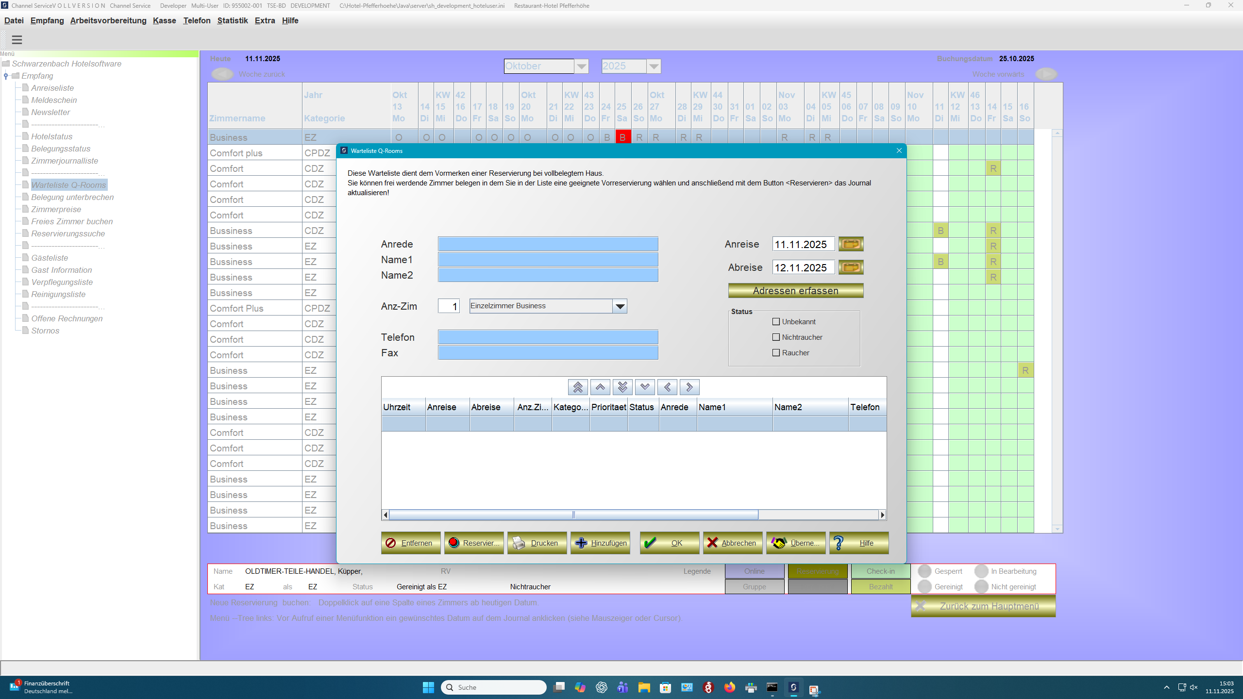Open the hamburger menu at top left
This screenshot has height=699, width=1243.
[x=17, y=40]
